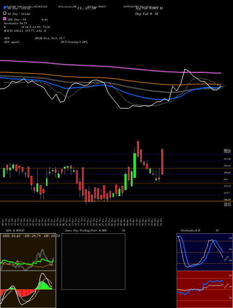233x308 pixels.
Task: Click the 556.66 price axis label
Action: point(227,173)
